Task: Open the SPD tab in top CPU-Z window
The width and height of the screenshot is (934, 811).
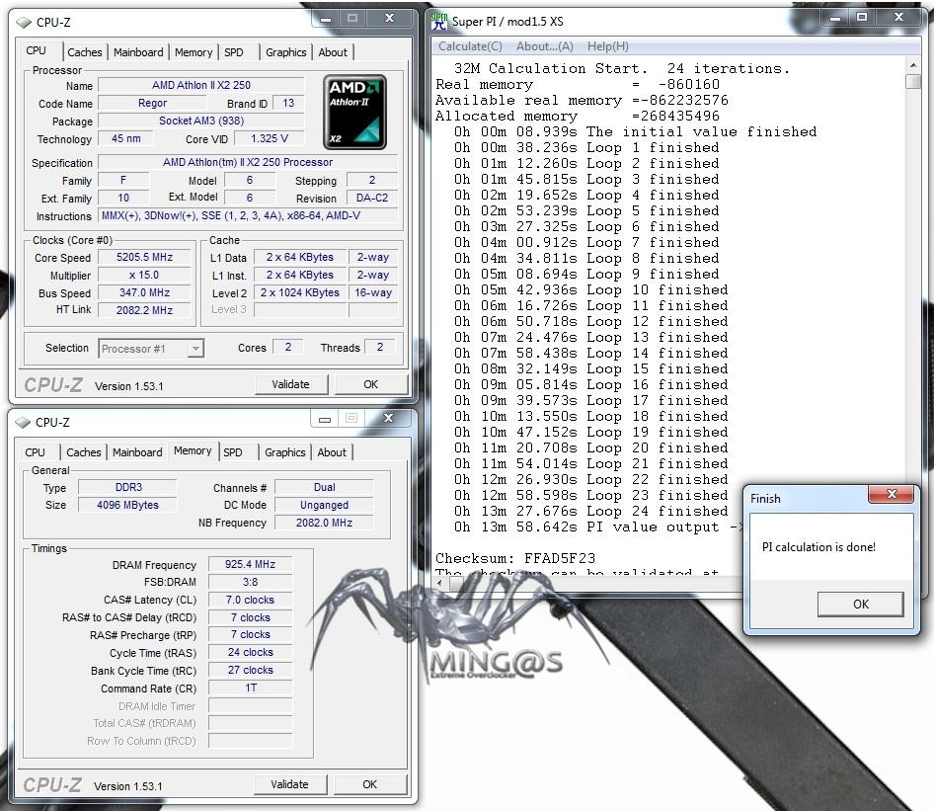Action: (x=233, y=52)
